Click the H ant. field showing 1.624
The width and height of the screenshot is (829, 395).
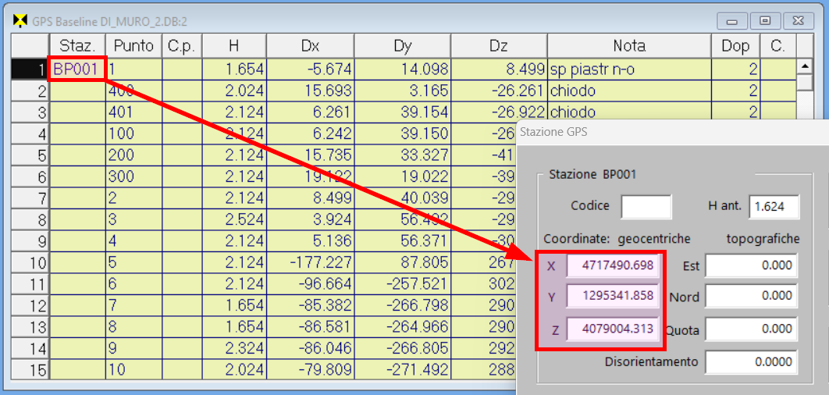point(775,207)
